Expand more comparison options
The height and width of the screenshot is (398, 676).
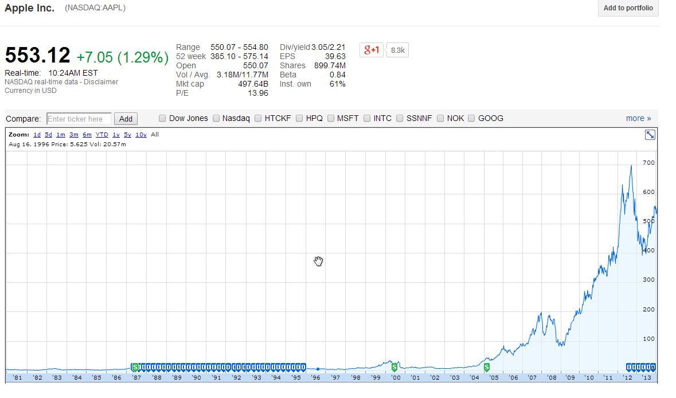point(638,119)
